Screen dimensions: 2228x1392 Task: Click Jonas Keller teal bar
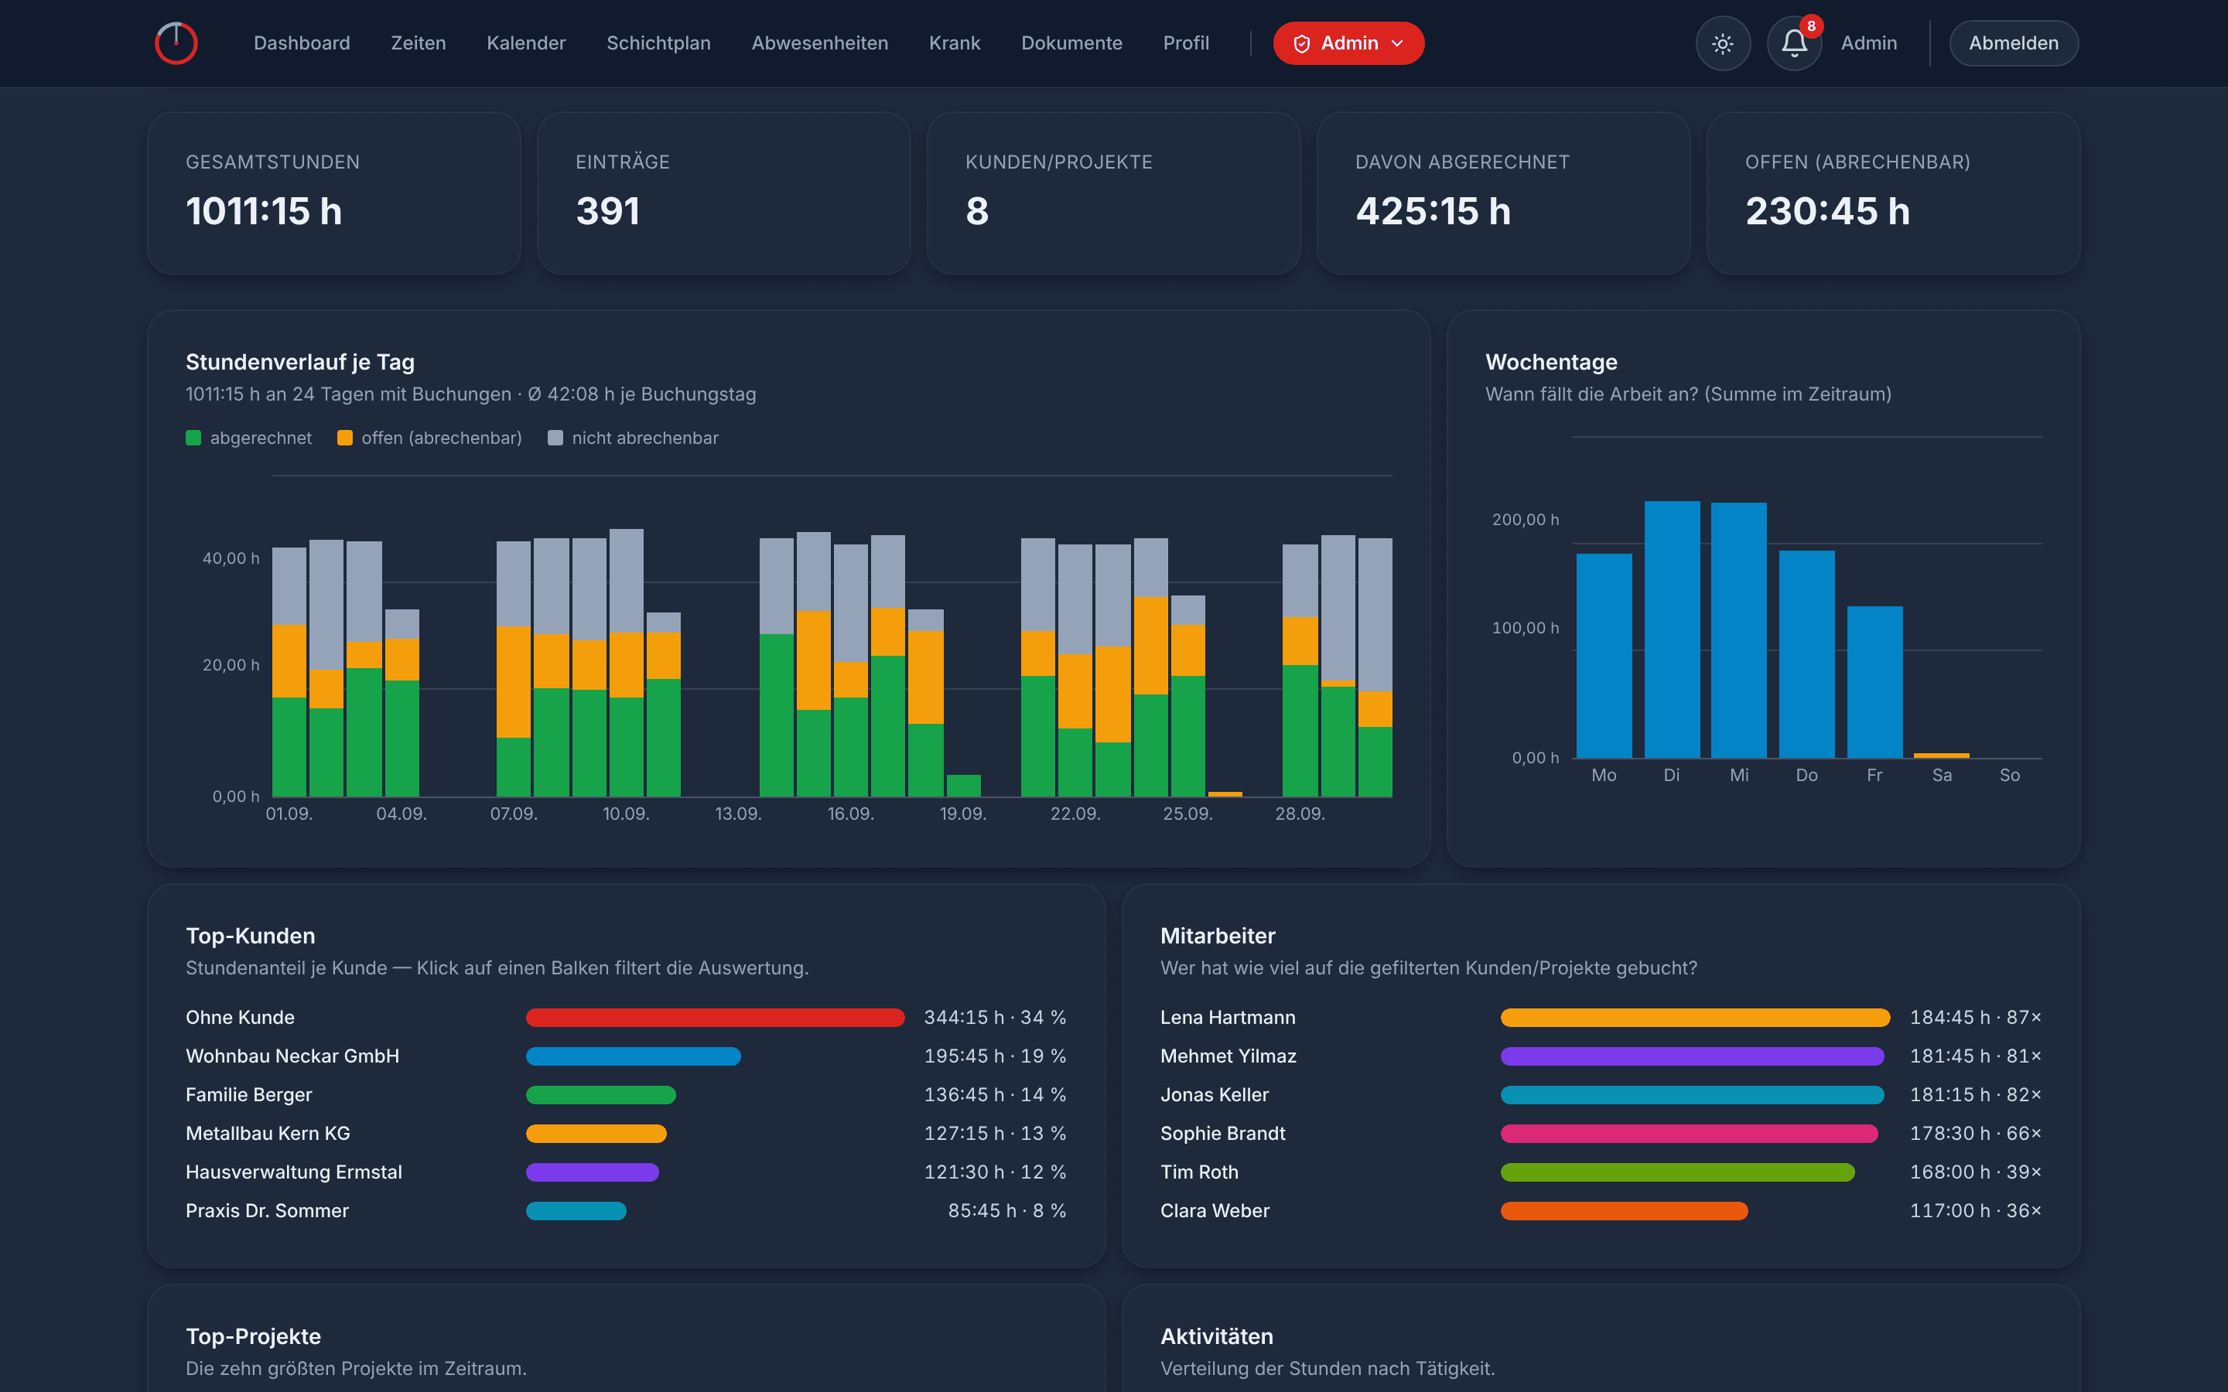point(1692,1094)
